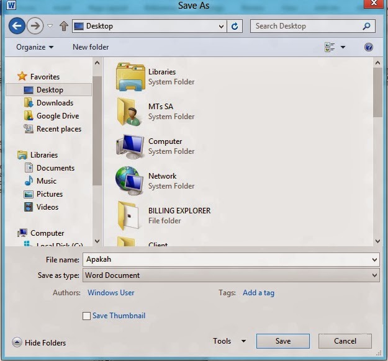Select Favorites in the navigation pane

(x=45, y=77)
